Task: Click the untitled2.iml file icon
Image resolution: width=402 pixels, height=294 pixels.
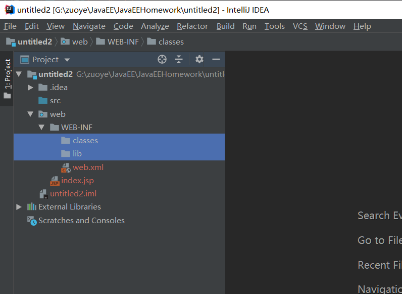Action: [x=43, y=194]
